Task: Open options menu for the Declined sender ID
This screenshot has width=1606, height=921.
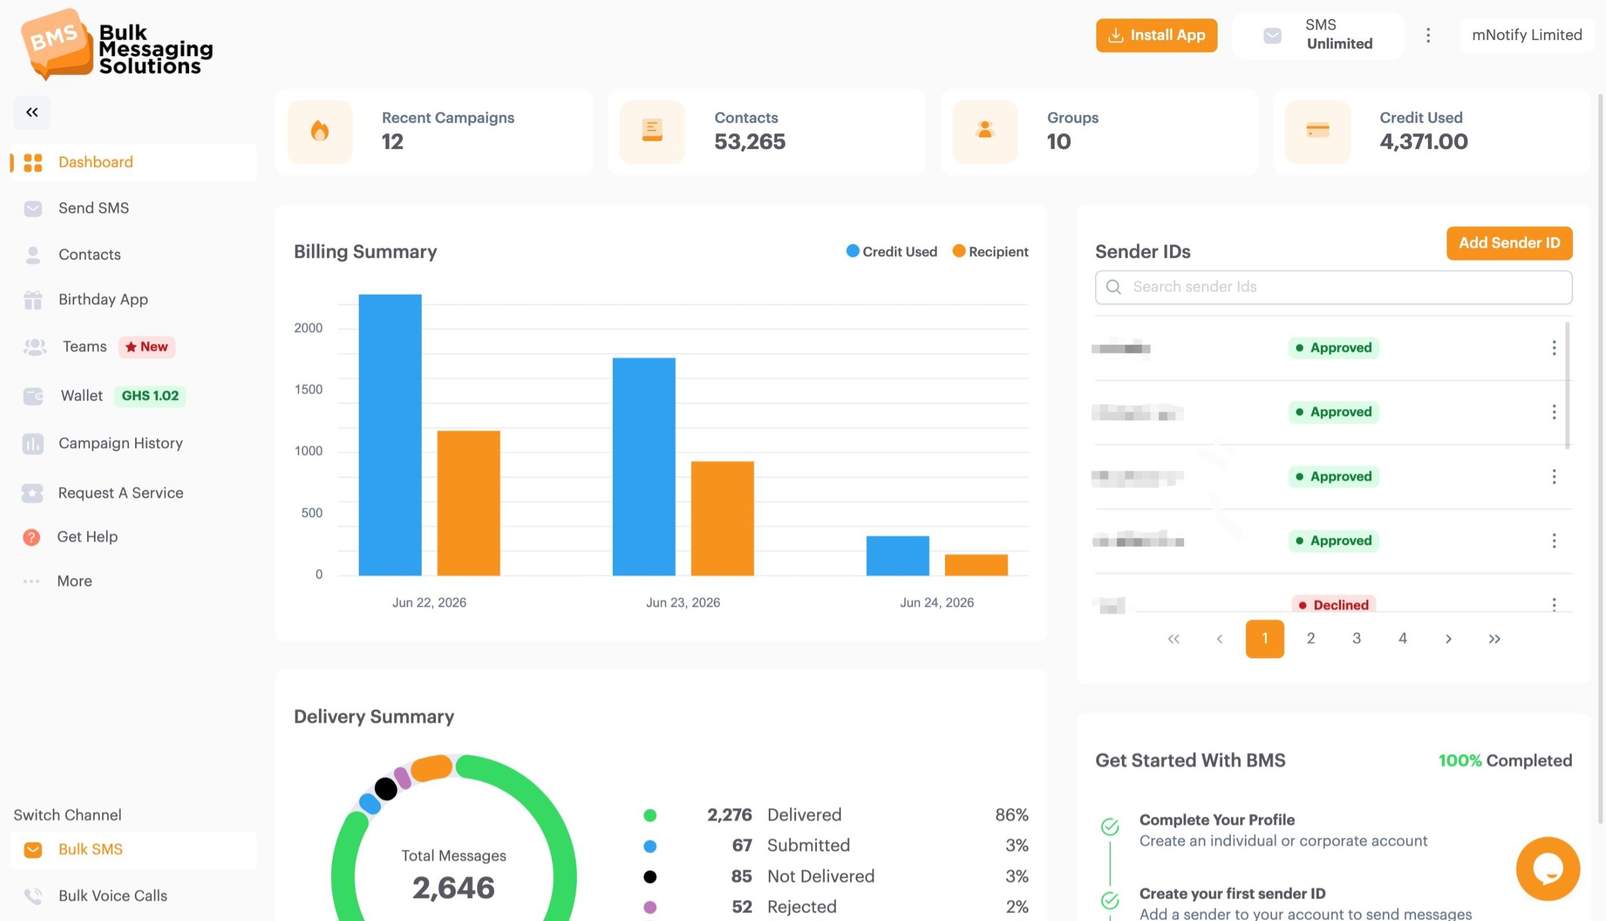Action: pos(1553,604)
